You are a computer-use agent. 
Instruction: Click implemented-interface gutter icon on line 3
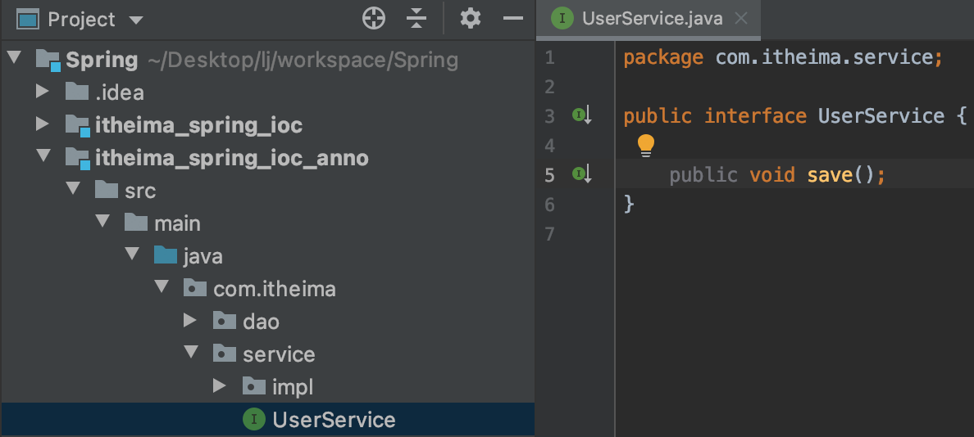point(581,116)
